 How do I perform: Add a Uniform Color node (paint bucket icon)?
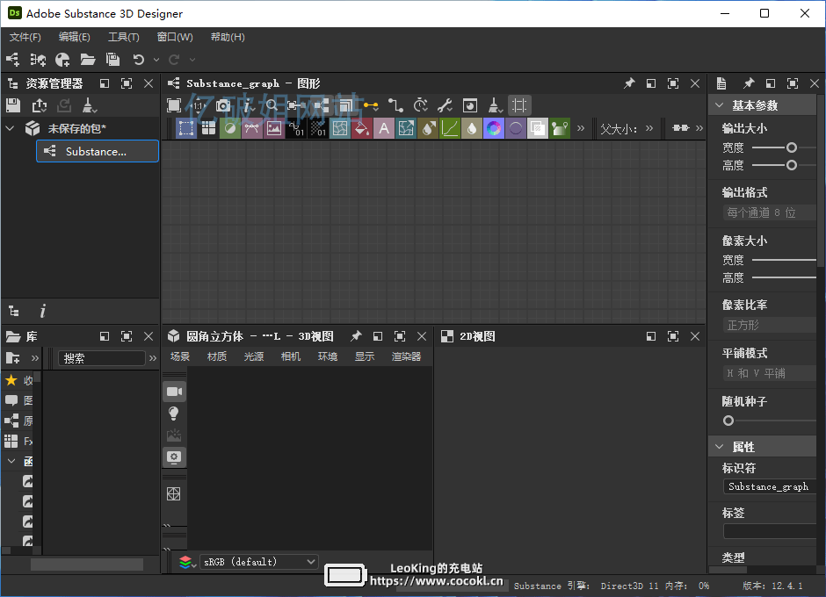coord(362,128)
